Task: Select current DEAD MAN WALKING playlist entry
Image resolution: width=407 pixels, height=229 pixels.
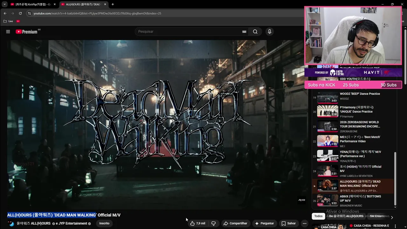Action: coord(353,186)
